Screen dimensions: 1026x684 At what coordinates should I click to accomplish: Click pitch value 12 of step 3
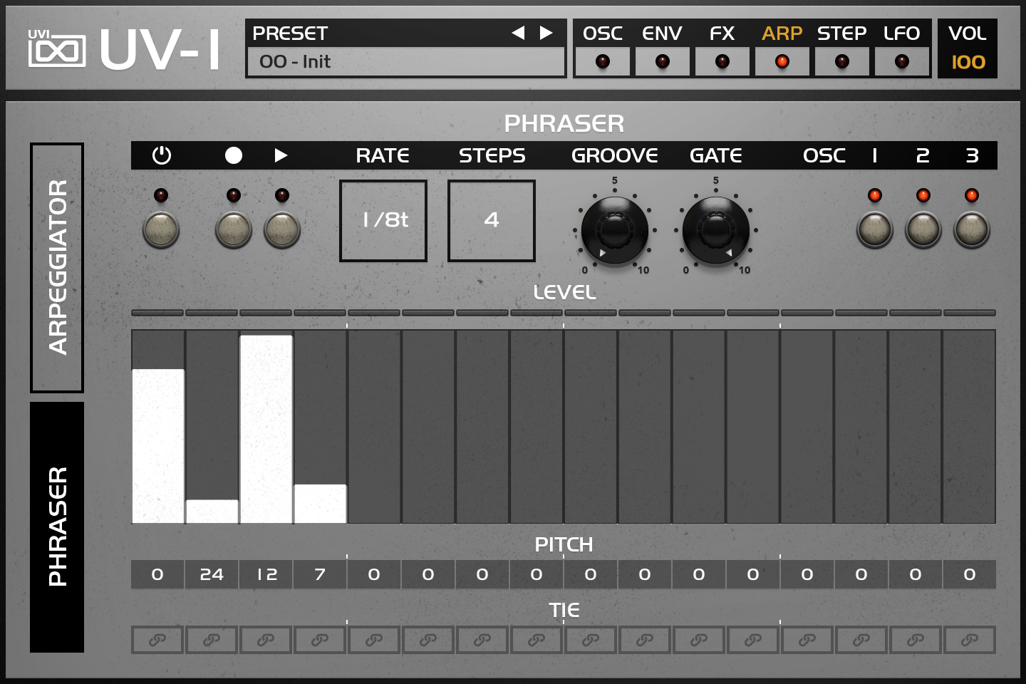pyautogui.click(x=266, y=574)
